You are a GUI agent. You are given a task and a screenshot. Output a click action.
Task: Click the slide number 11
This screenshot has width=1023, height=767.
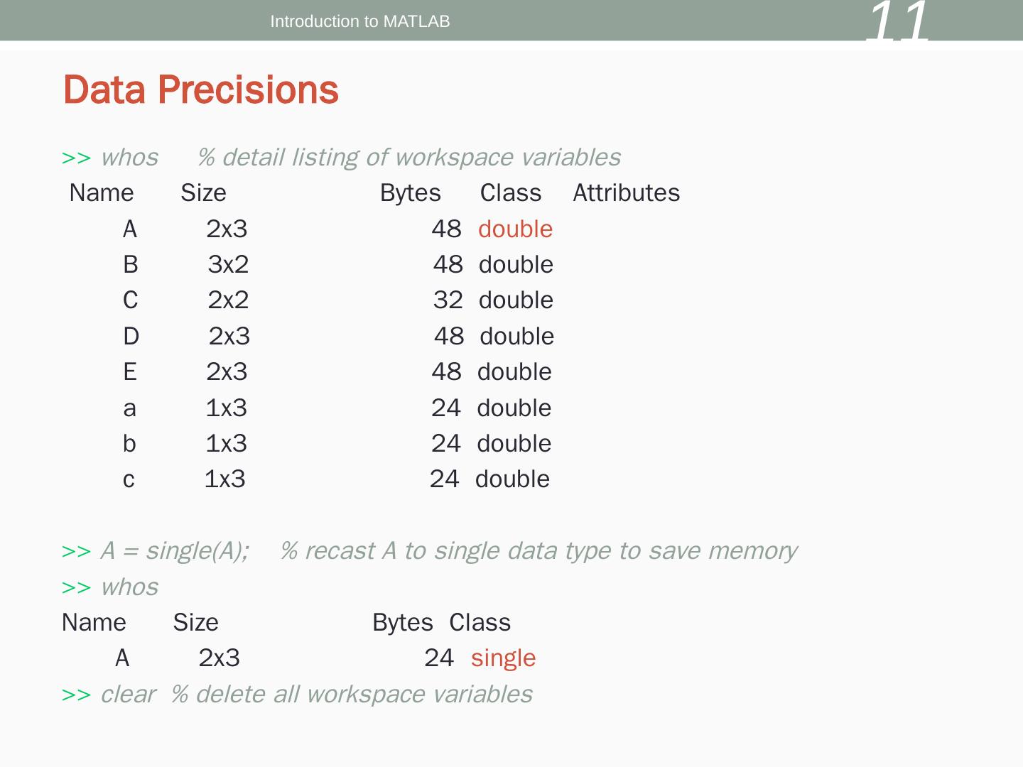pyautogui.click(x=898, y=23)
